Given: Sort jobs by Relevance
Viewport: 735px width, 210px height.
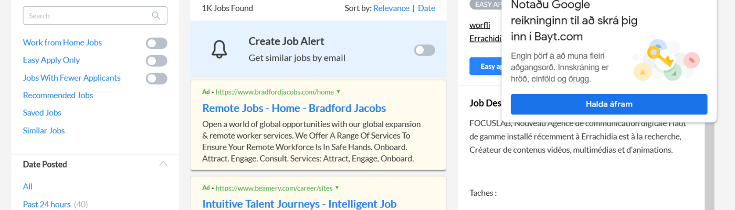Looking at the screenshot, I should click(x=391, y=8).
